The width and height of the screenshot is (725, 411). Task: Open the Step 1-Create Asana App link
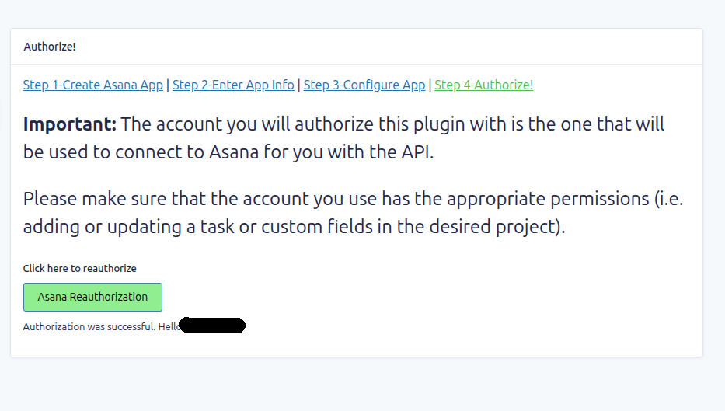tap(92, 85)
